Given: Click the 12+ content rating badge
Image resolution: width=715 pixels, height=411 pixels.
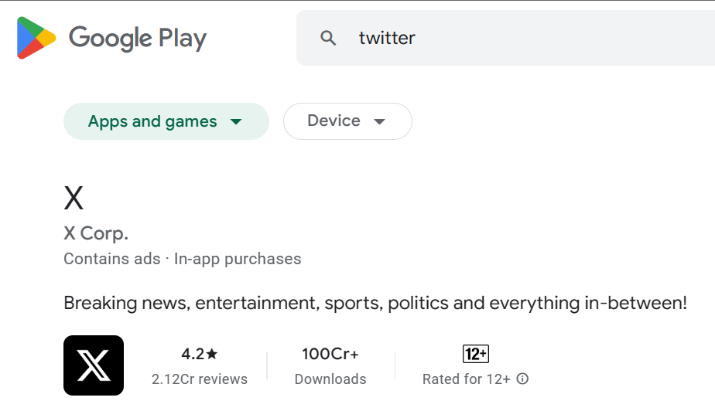Looking at the screenshot, I should [476, 354].
